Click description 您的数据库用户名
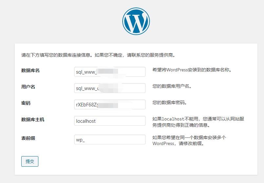 pos(172,86)
